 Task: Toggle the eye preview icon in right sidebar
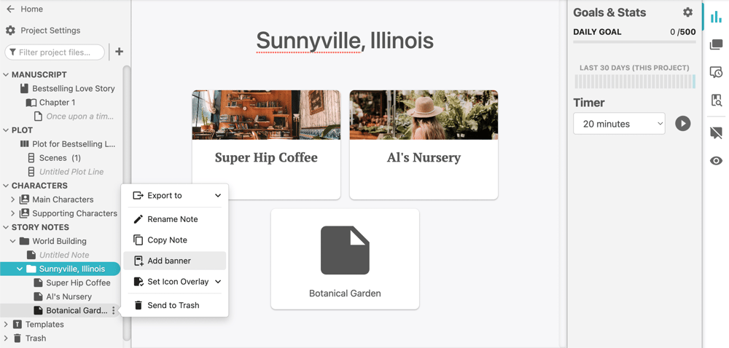[x=717, y=161]
